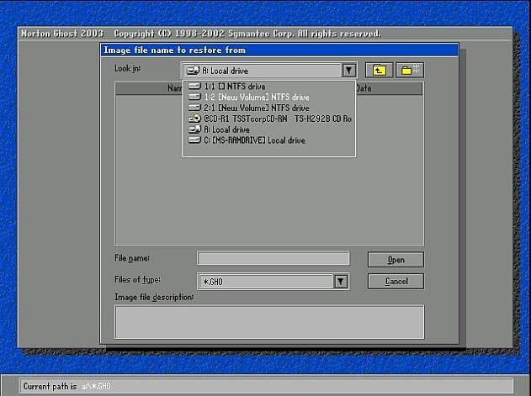This screenshot has width=531, height=396.
Task: Click drive icon beside C: MS-RAMDRIVE entry
Action: click(194, 140)
